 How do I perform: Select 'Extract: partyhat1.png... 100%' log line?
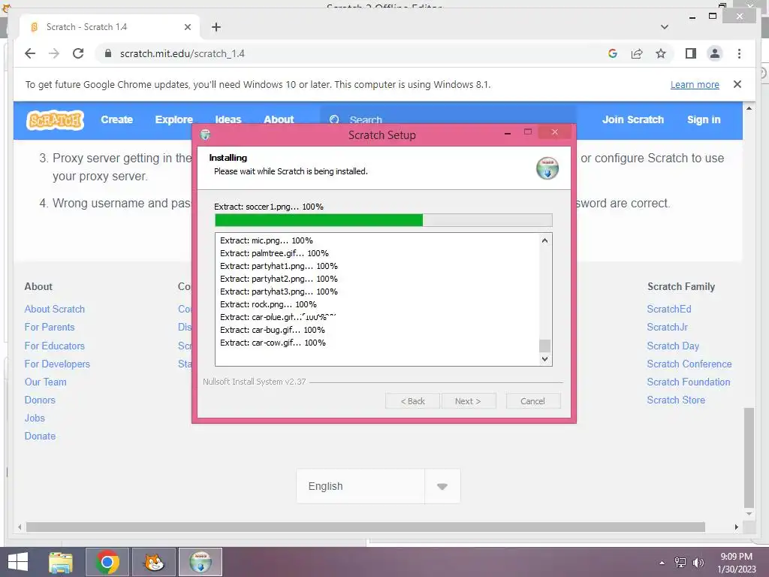(x=279, y=266)
